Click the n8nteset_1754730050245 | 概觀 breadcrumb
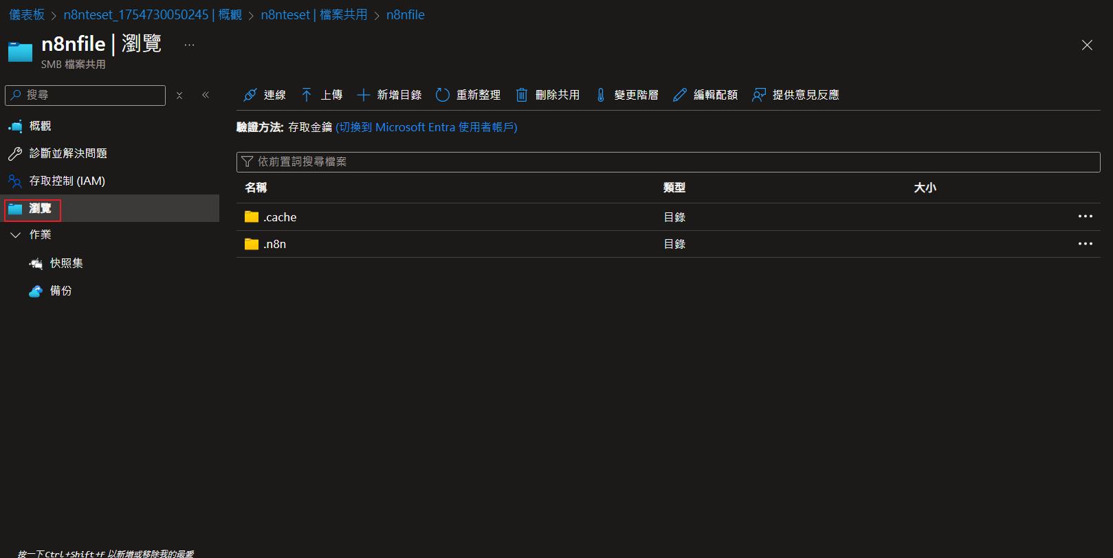1113x558 pixels. [x=153, y=14]
